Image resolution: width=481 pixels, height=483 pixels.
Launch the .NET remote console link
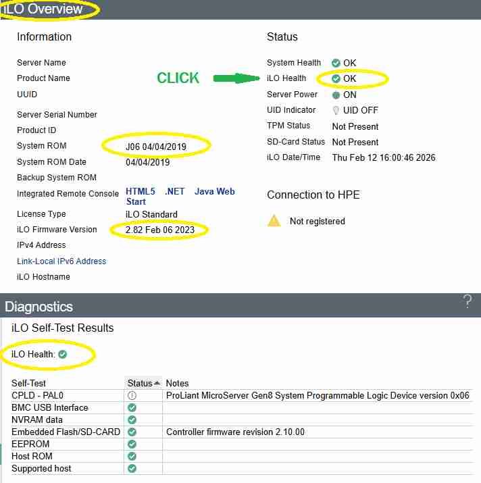click(175, 191)
